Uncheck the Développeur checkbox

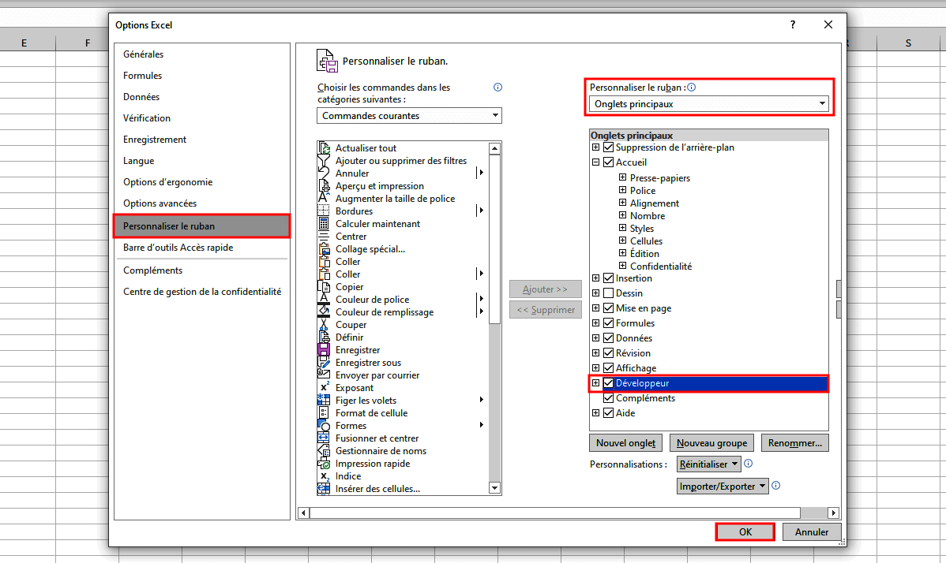point(608,383)
